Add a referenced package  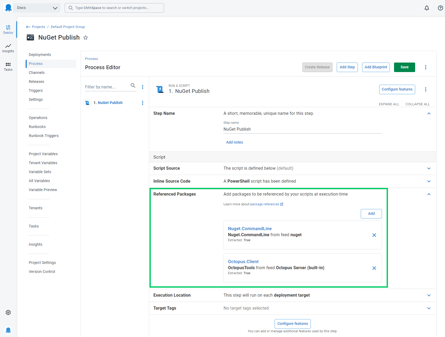(371, 214)
